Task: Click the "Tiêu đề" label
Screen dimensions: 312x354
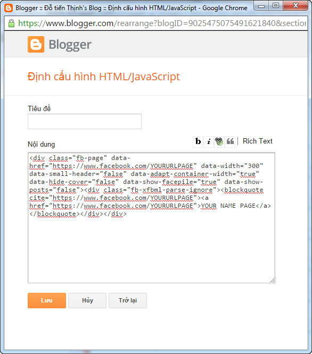Action: [39, 108]
